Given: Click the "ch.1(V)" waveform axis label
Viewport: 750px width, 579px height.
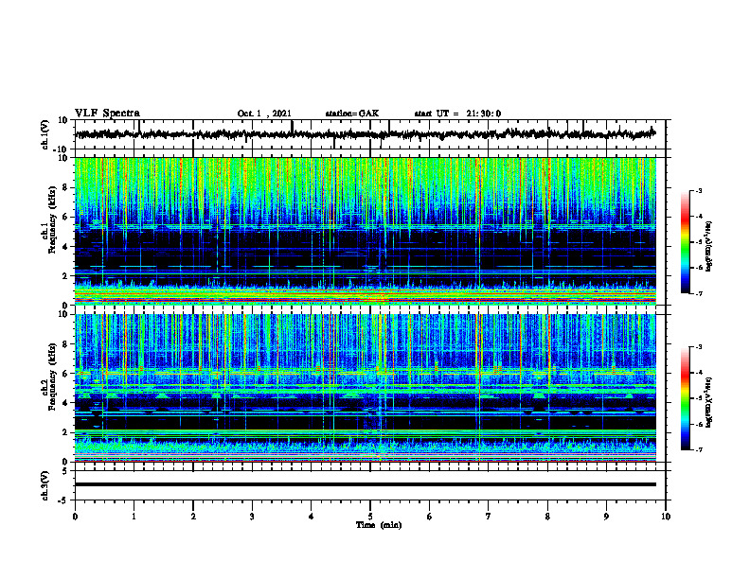Looking at the screenshot, I should click(x=45, y=134).
